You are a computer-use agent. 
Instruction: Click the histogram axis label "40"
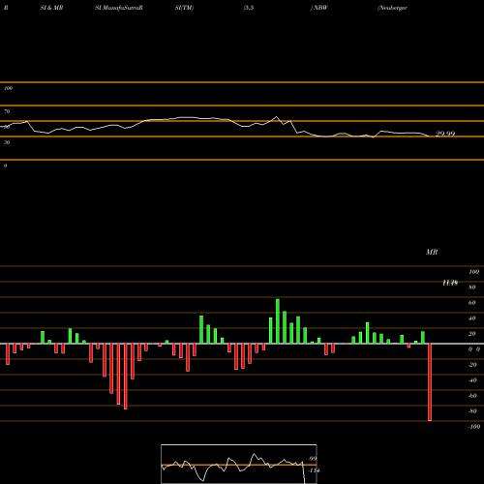[472, 318]
